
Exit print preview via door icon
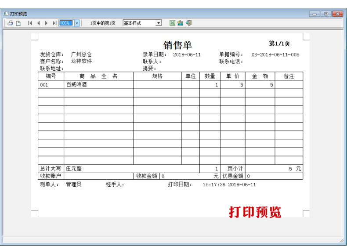tap(189, 23)
